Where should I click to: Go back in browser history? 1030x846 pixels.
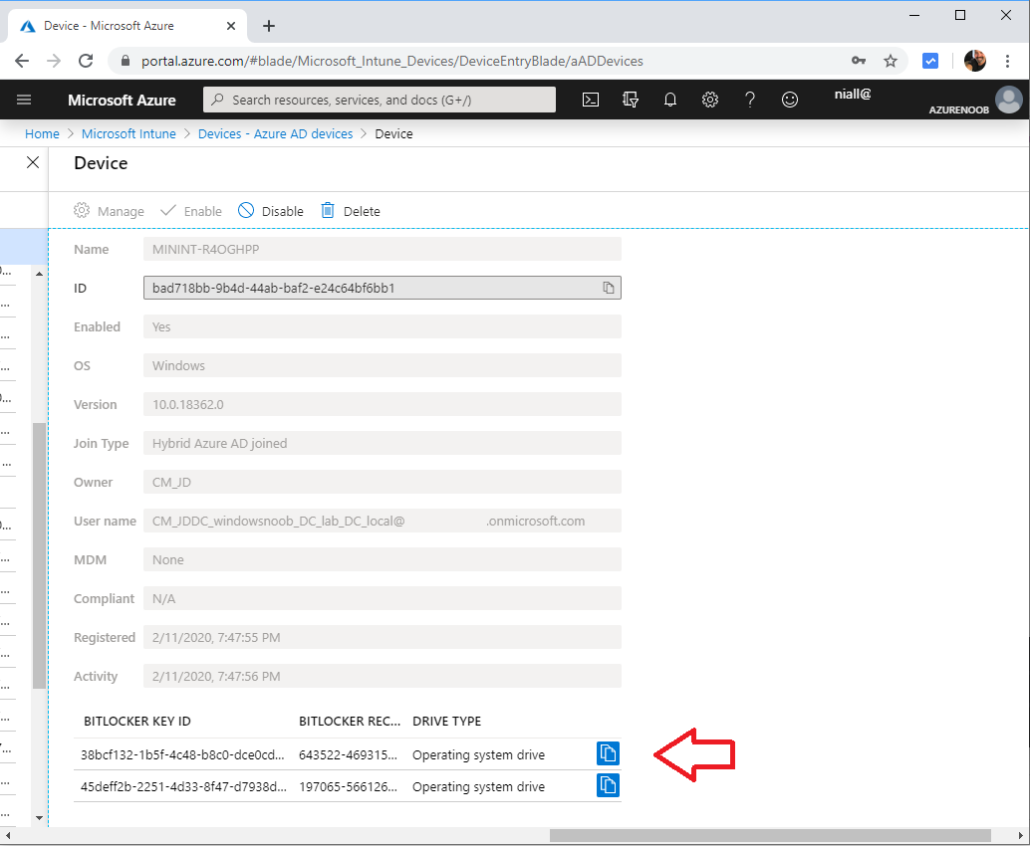pos(22,61)
